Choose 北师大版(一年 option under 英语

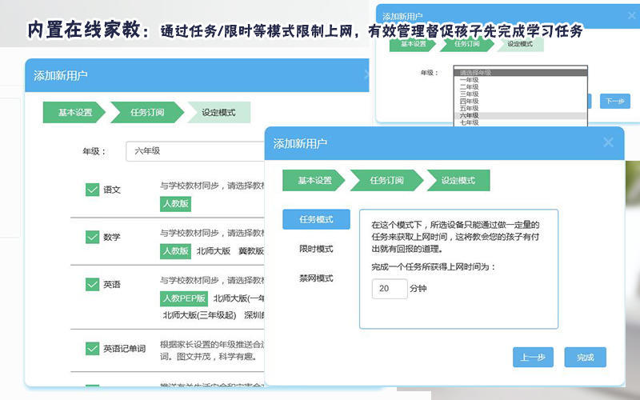pos(238,298)
